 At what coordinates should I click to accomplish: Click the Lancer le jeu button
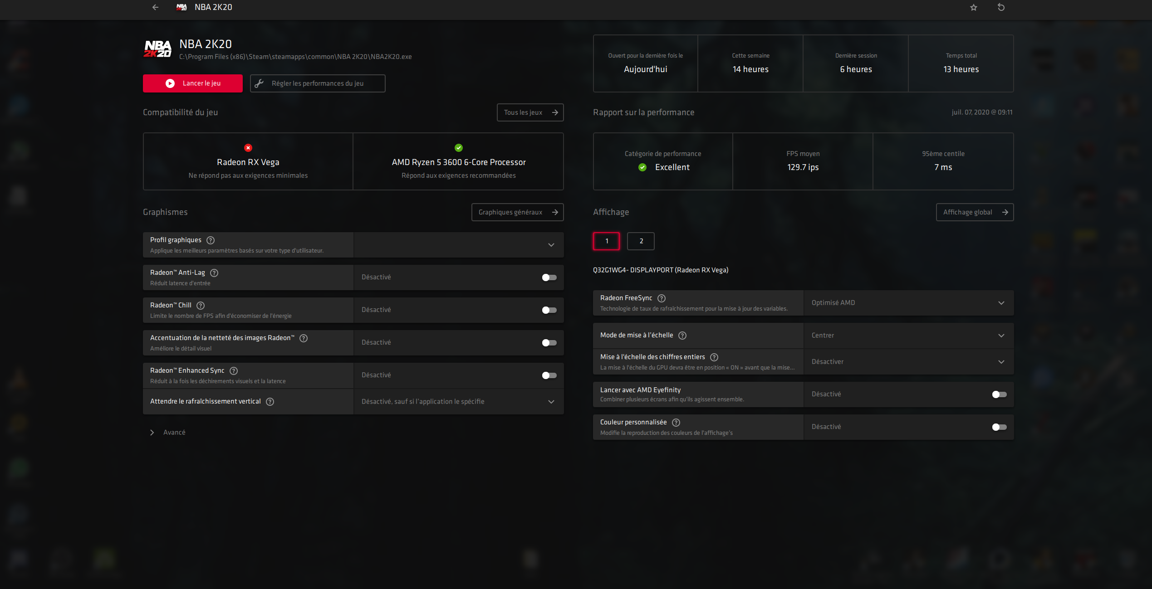click(193, 83)
